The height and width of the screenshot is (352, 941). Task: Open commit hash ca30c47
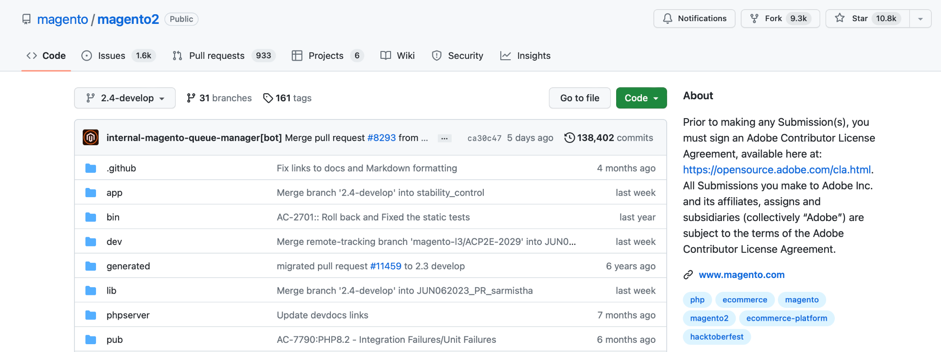[484, 138]
